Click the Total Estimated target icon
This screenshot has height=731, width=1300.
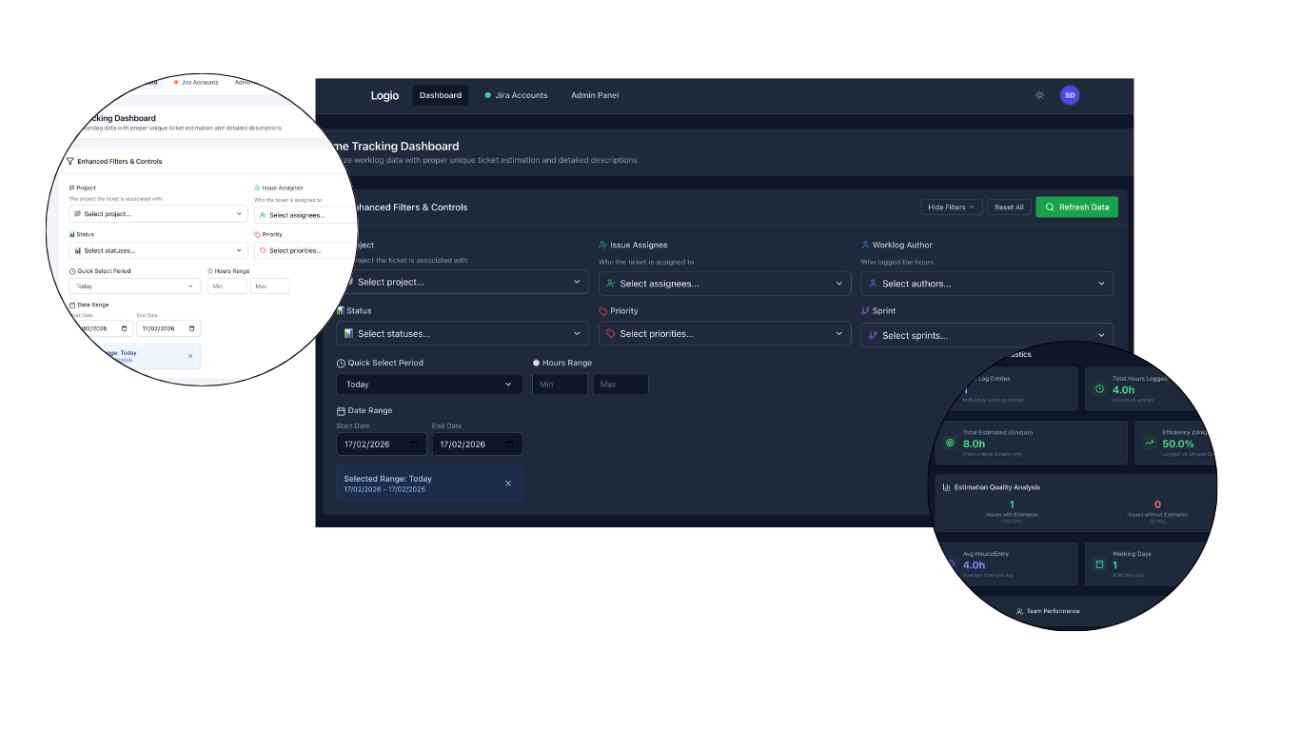[949, 444]
